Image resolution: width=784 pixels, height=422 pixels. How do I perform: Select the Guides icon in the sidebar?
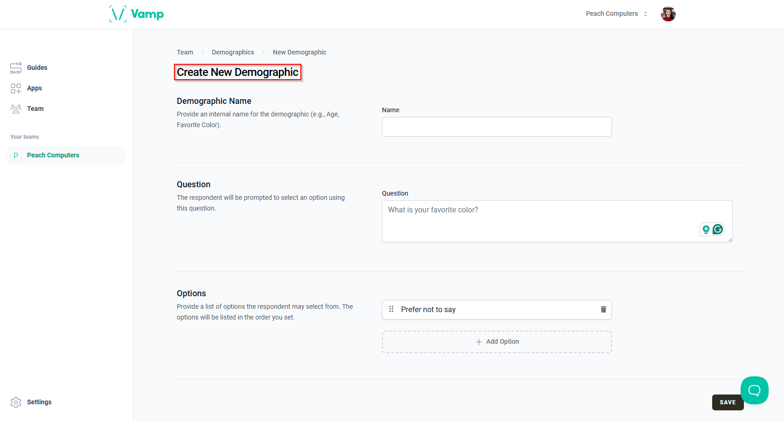[15, 68]
